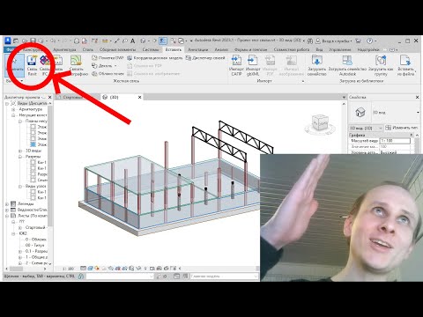Expand the Легенды tree node
The image size is (423, 317).
pos(7,203)
